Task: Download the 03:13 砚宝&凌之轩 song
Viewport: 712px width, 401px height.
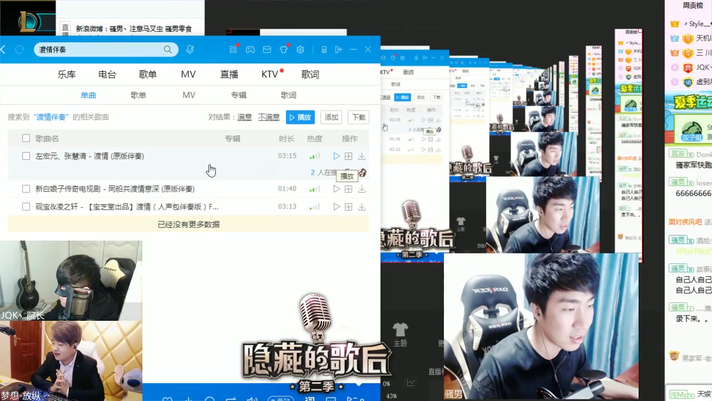Action: pyautogui.click(x=362, y=207)
